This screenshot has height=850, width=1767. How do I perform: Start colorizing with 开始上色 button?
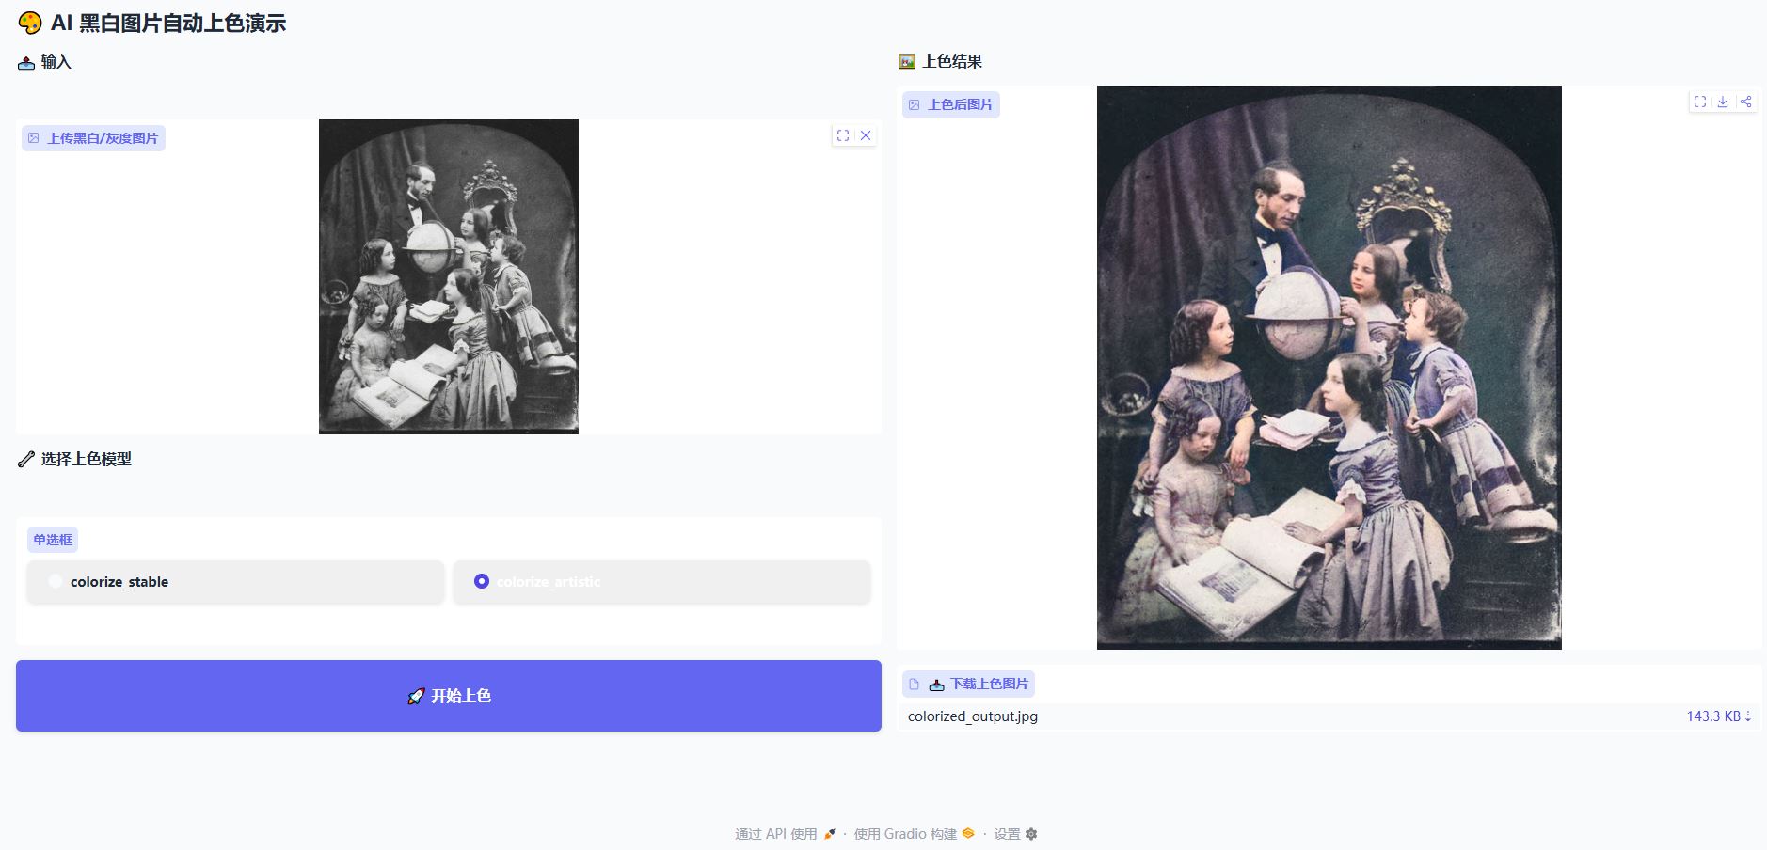pyautogui.click(x=449, y=696)
